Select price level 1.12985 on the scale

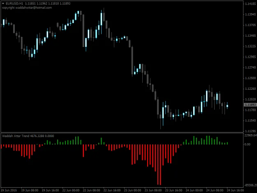pos(250,57)
